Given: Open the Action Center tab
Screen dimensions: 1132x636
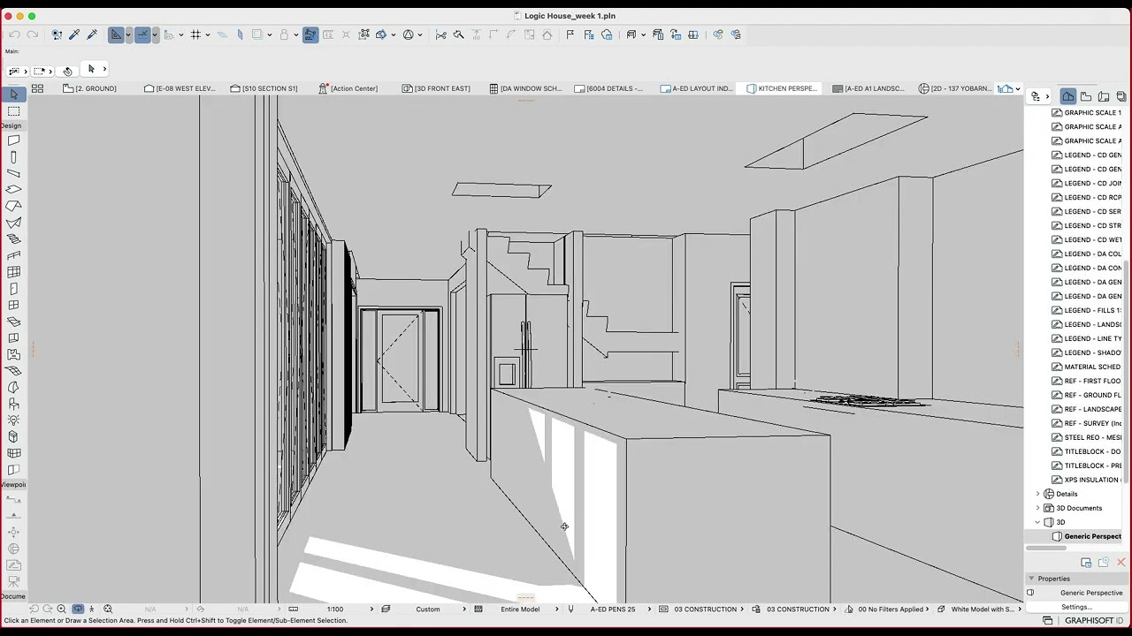Looking at the screenshot, I should (348, 88).
